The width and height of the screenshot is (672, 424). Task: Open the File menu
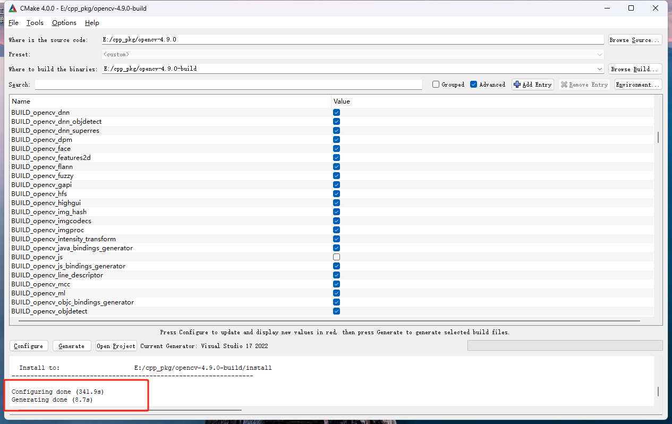[x=13, y=22]
